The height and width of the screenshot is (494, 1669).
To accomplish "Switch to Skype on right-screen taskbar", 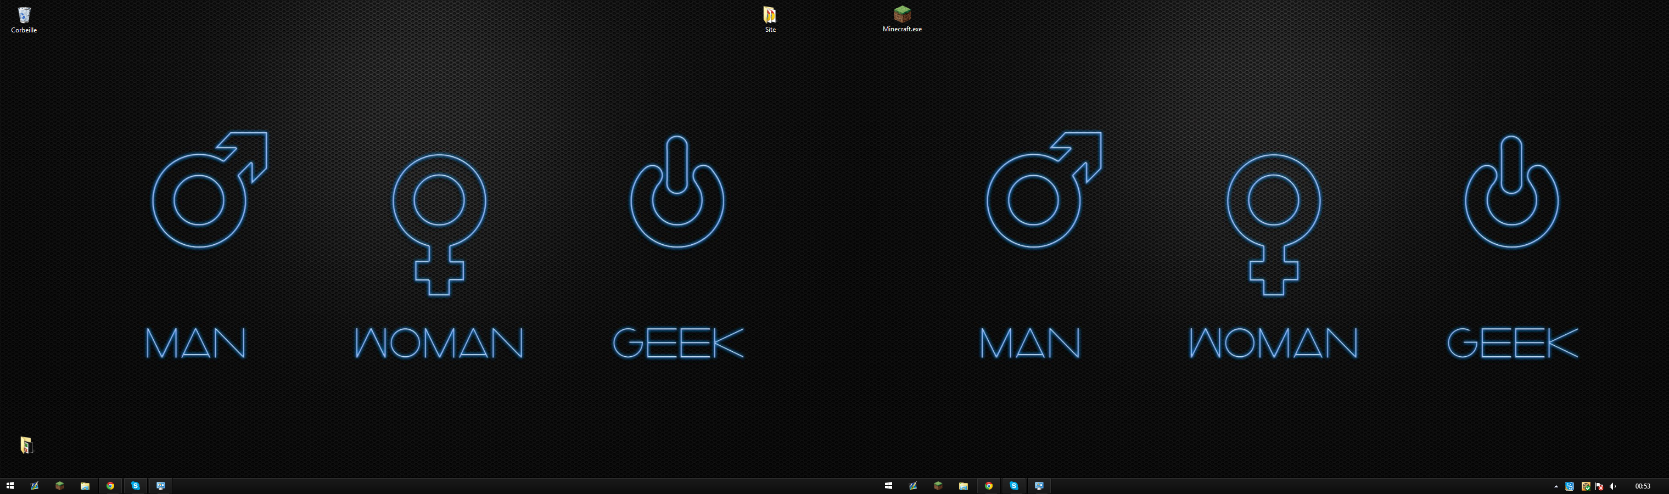I will 1014,486.
